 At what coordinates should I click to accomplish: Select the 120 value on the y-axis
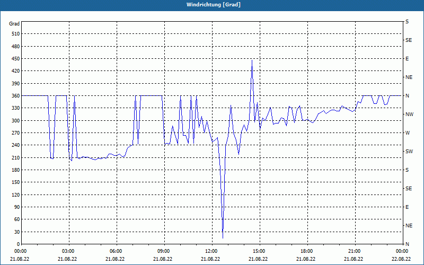coord(16,195)
